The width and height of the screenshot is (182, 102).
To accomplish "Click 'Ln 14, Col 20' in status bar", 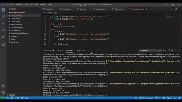I will 140,98.
